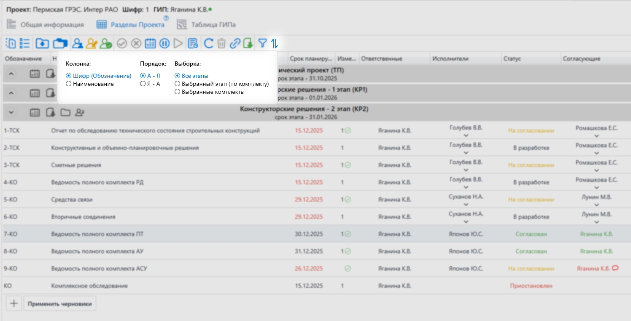Click the filter funnel icon in toolbar
The height and width of the screenshot is (321, 631).
click(x=262, y=43)
